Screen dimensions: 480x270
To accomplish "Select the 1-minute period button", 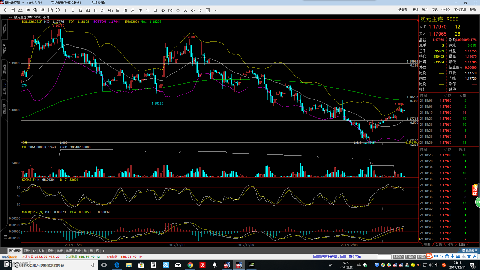I will tap(65, 10).
